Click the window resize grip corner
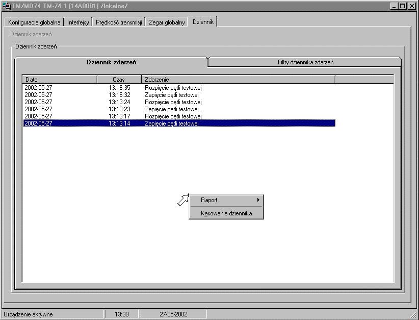This screenshot has width=419, height=320. 414,315
